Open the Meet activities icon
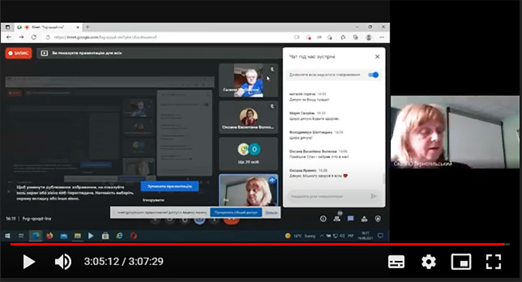 (x=364, y=219)
